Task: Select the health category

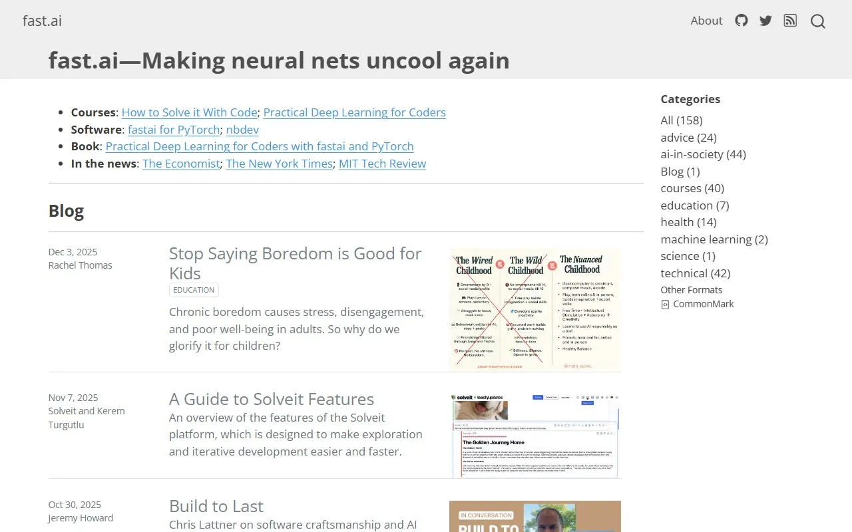Action: pos(688,222)
